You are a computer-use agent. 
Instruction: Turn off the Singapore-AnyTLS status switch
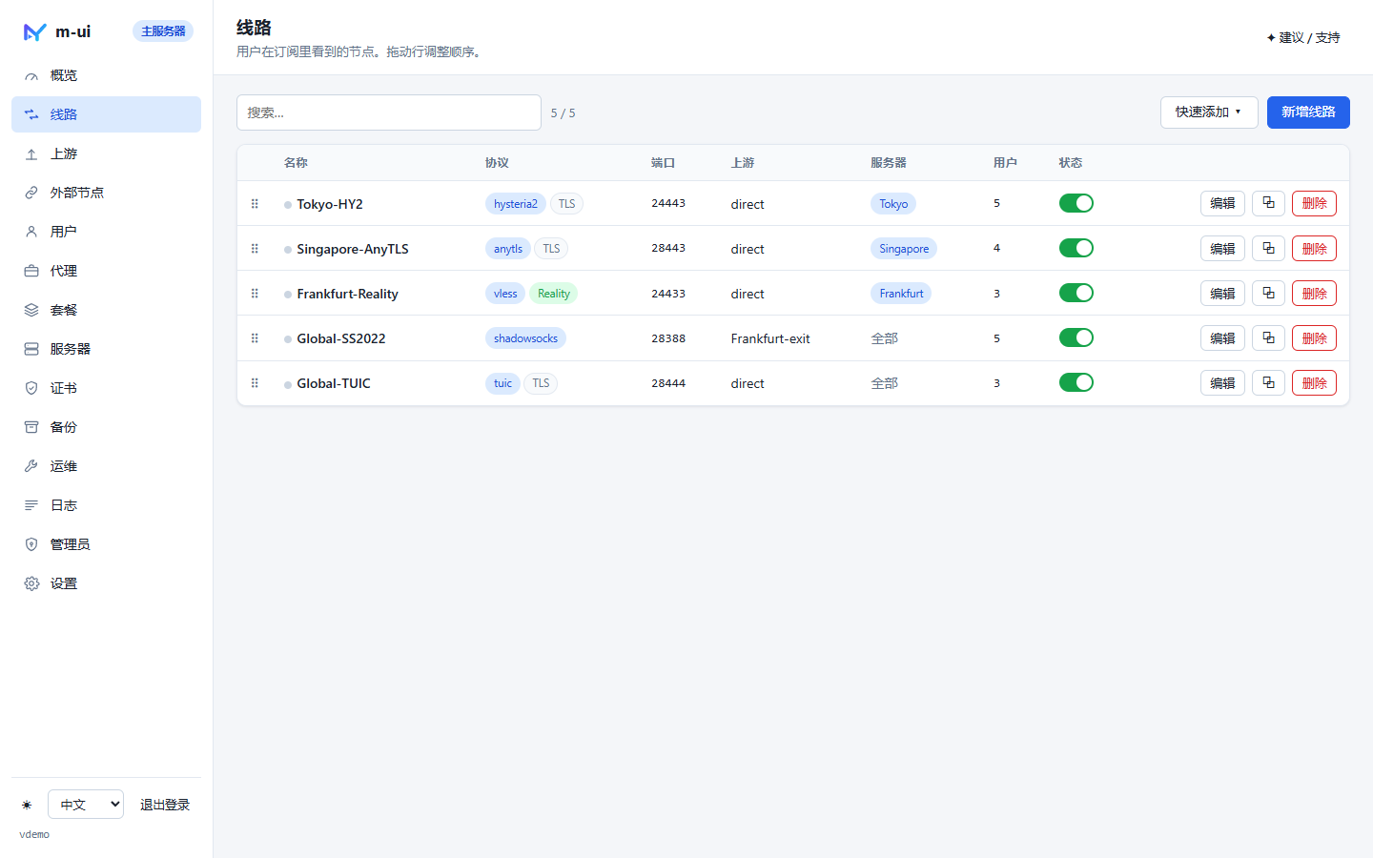(1076, 248)
